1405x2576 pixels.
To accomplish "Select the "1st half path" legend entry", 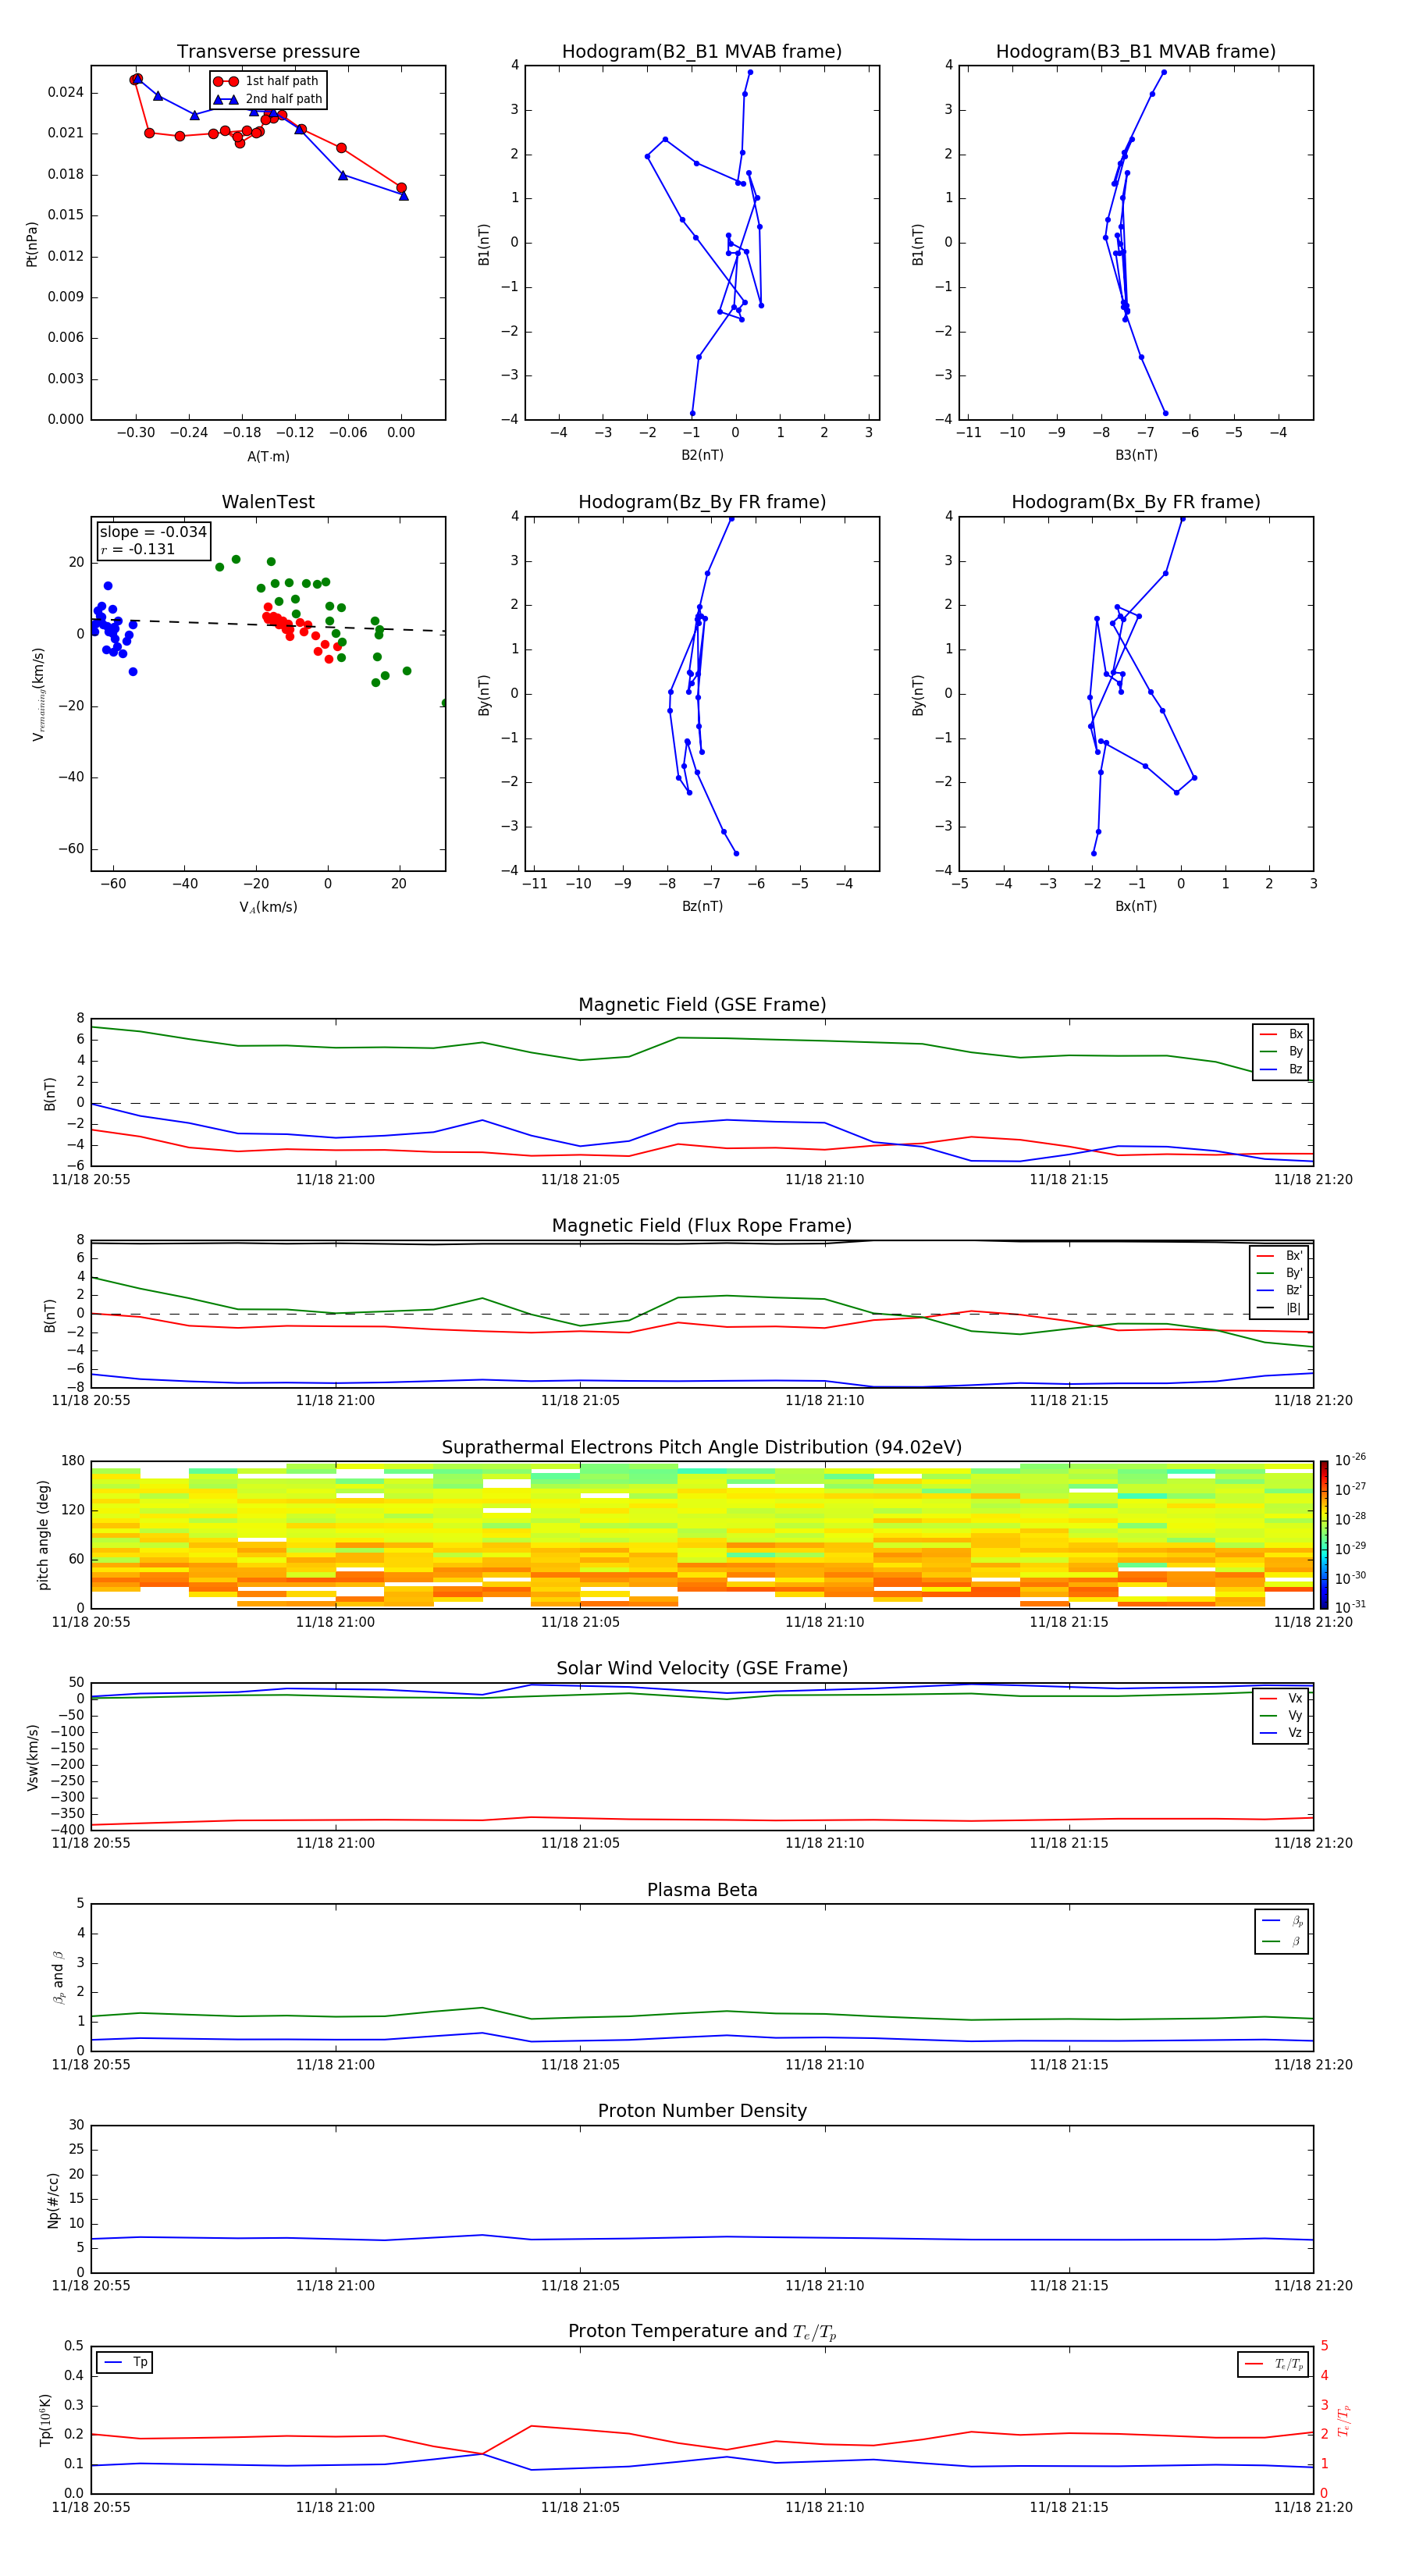I will pos(267,81).
